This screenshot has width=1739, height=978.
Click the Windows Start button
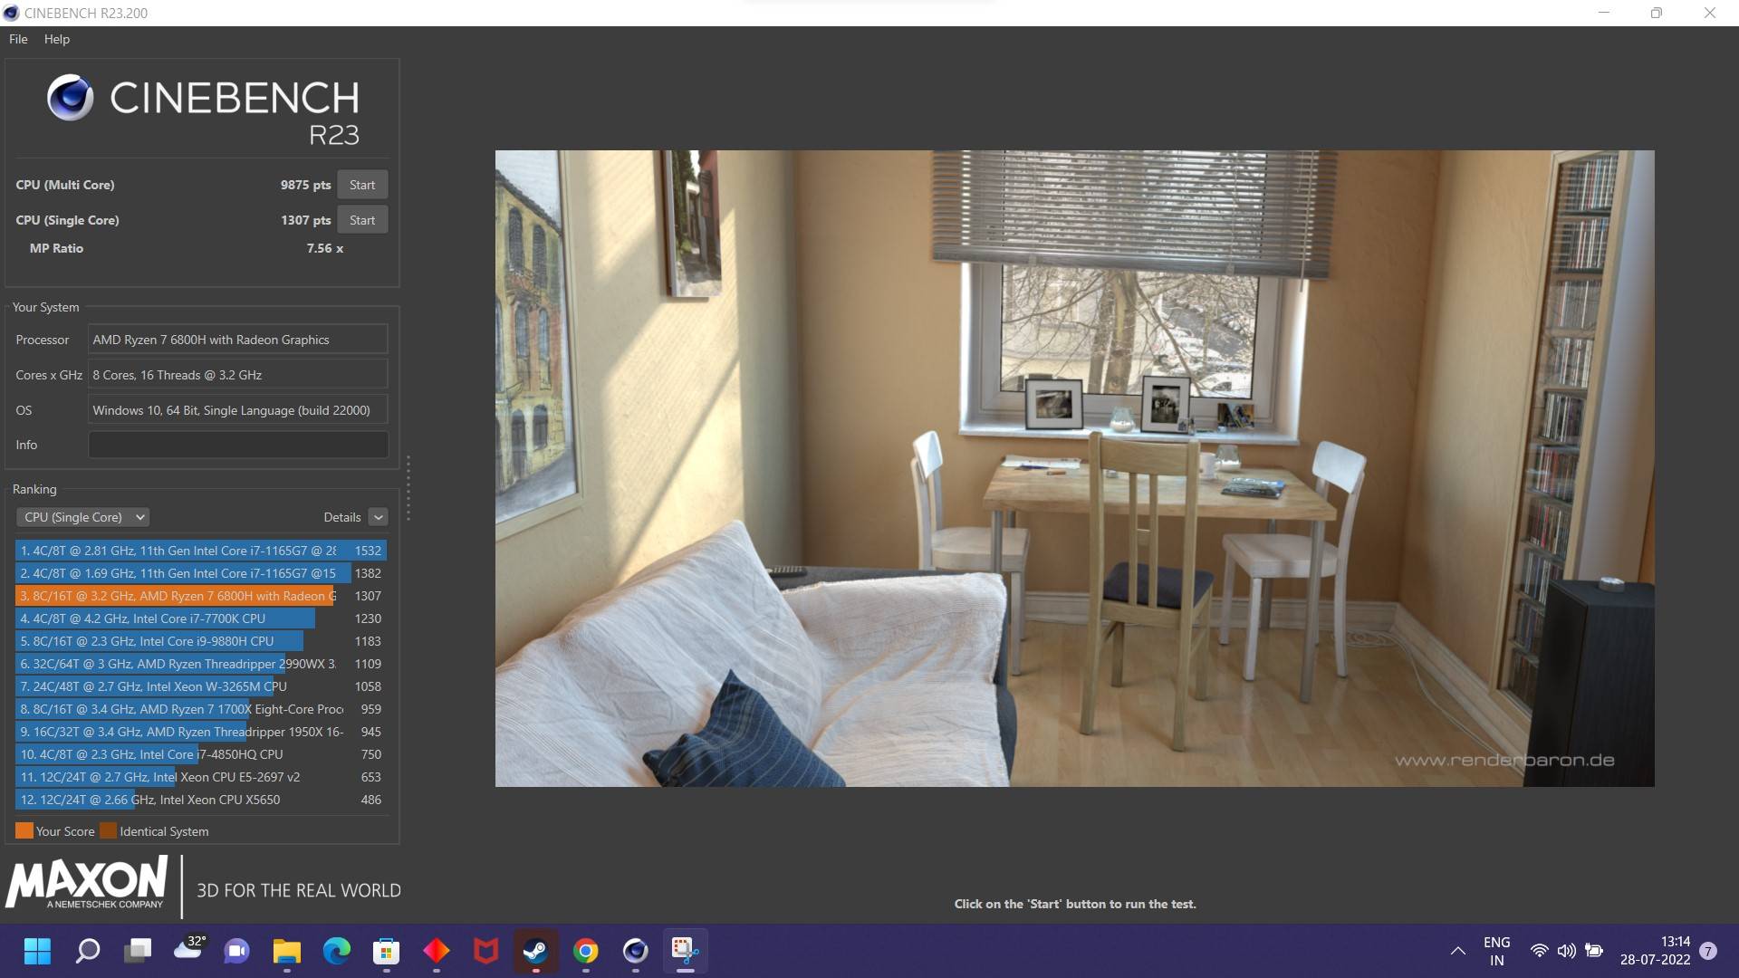37,951
